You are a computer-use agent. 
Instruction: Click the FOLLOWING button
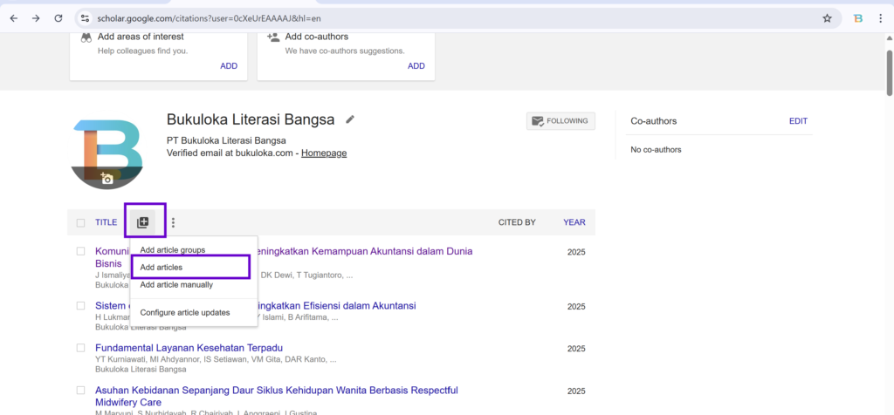[x=560, y=121]
